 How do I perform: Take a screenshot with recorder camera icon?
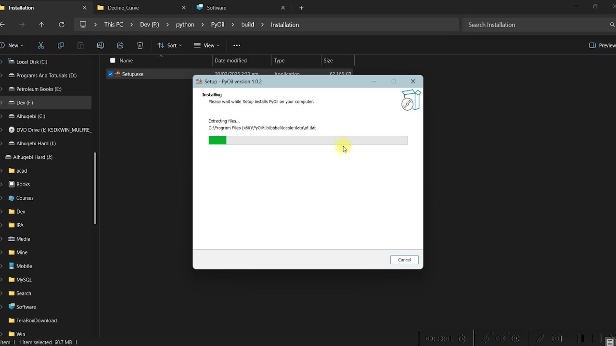click(557, 338)
